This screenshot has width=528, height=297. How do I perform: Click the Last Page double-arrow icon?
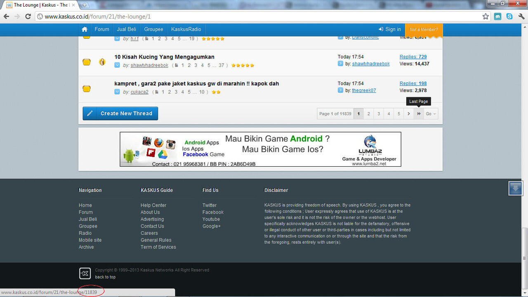[x=419, y=114]
